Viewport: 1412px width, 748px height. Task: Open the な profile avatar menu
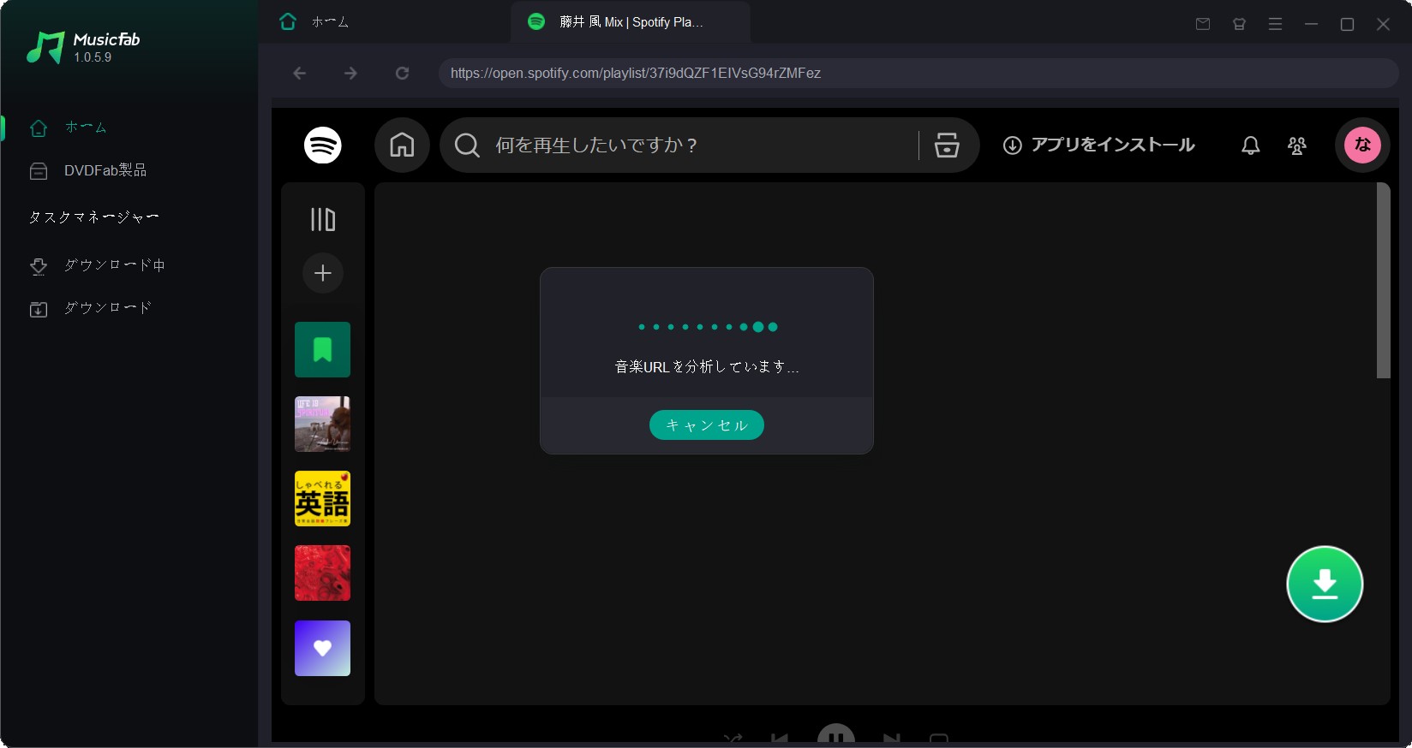pyautogui.click(x=1362, y=145)
